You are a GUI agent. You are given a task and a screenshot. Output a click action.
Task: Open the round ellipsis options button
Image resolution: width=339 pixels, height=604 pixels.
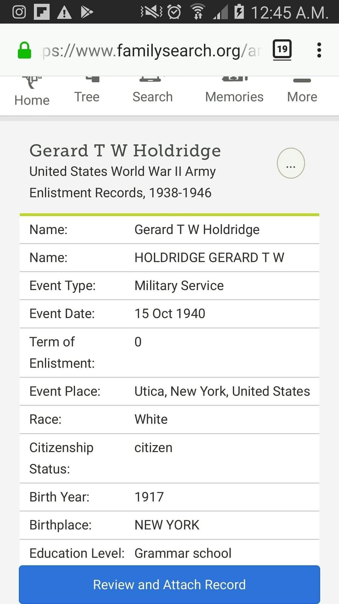coord(291,163)
